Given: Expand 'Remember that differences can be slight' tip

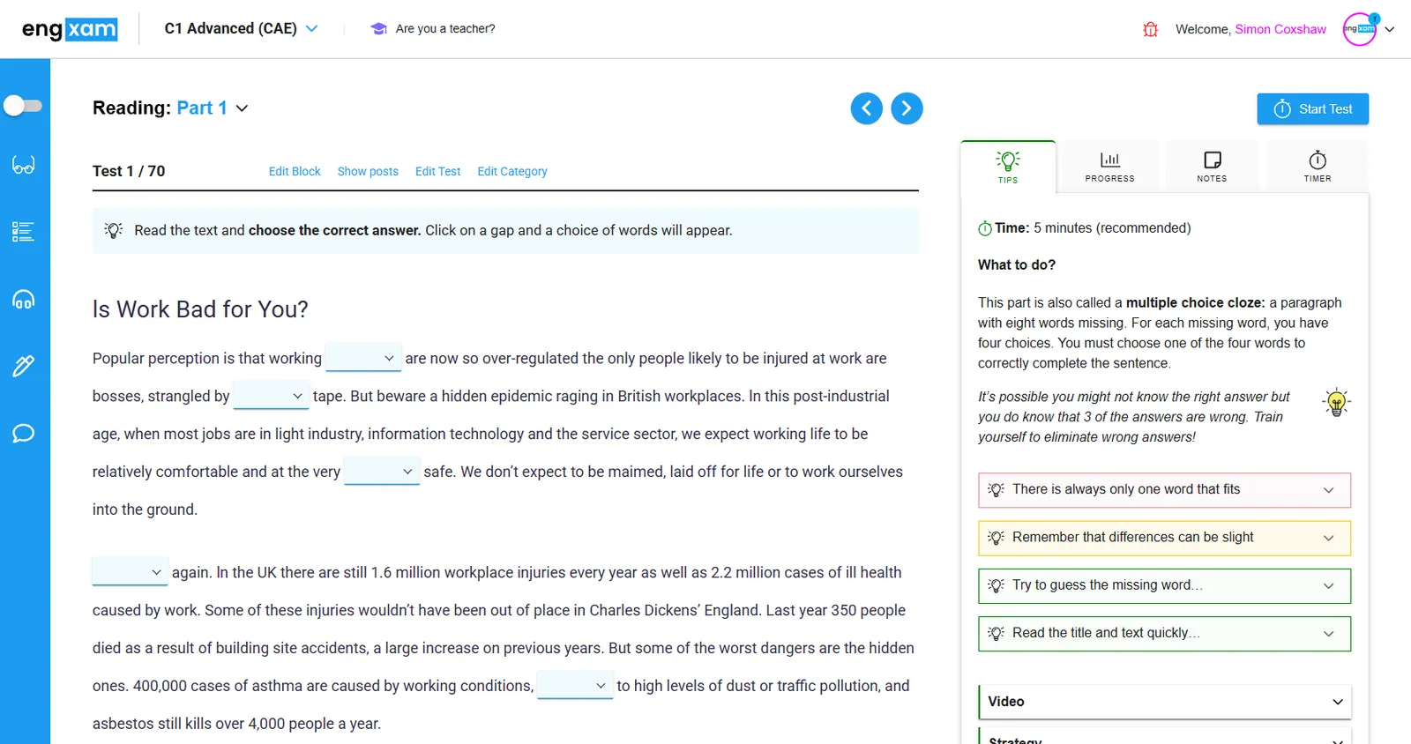Looking at the screenshot, I should click(x=1164, y=538).
